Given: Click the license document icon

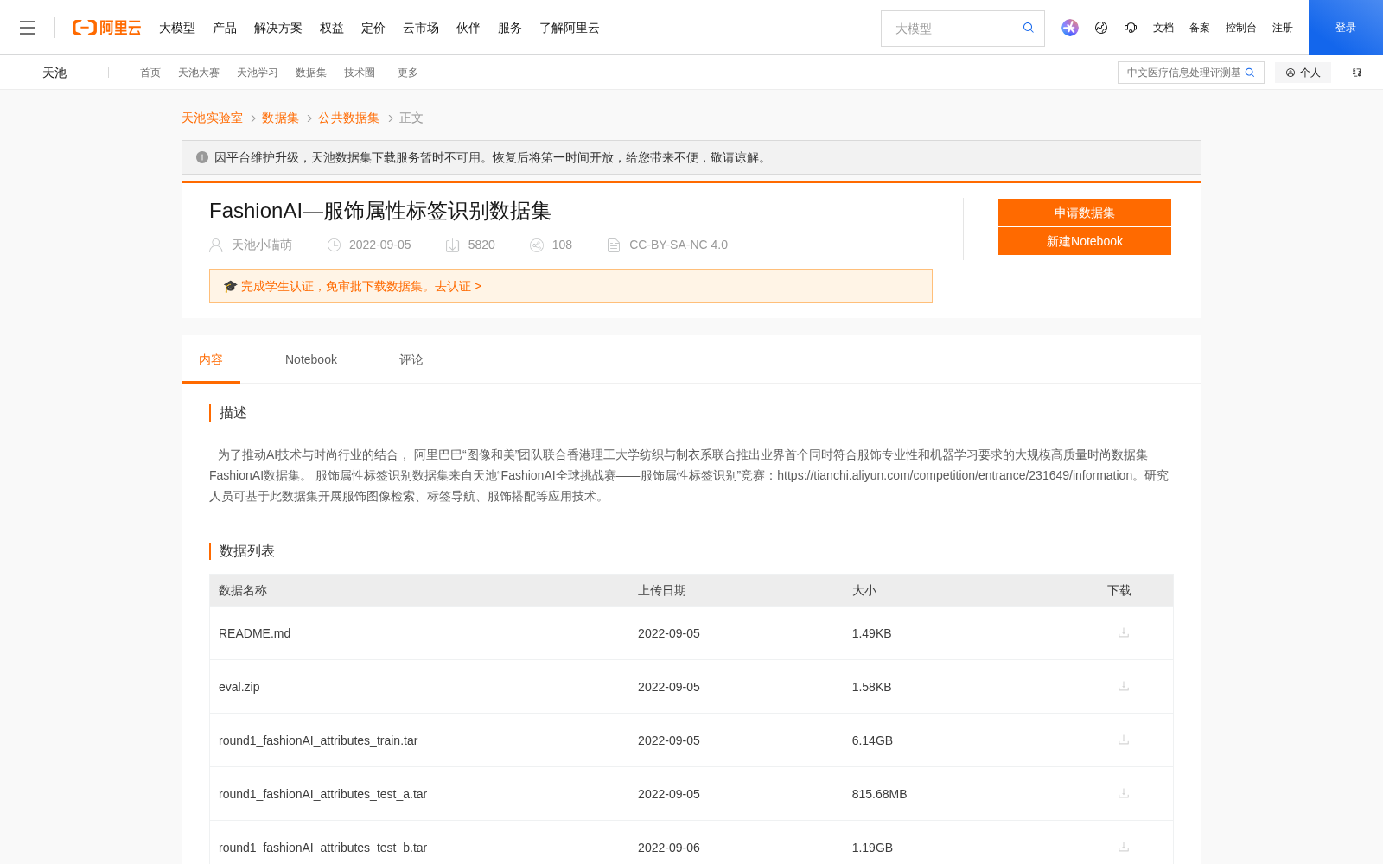Looking at the screenshot, I should click(x=614, y=245).
